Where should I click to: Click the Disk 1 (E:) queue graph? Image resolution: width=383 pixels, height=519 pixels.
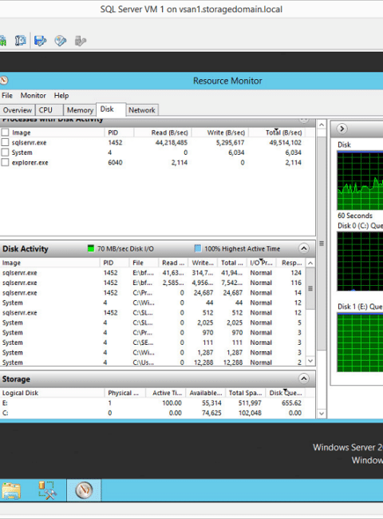pyautogui.click(x=360, y=343)
